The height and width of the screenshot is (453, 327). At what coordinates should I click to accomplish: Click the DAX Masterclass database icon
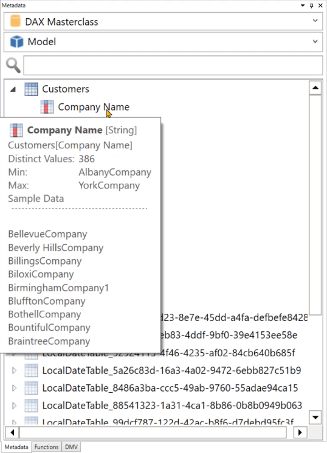click(x=15, y=21)
